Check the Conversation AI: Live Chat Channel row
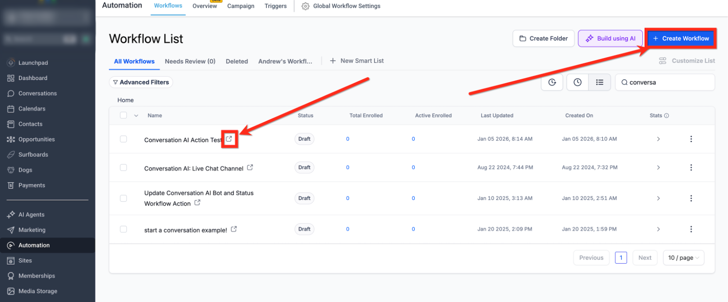The width and height of the screenshot is (728, 302). point(124,167)
